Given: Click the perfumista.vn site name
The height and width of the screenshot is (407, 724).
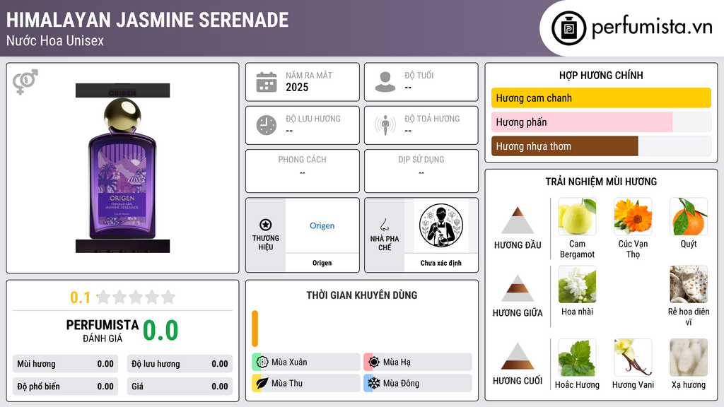Looking at the screenshot, I should 652,28.
